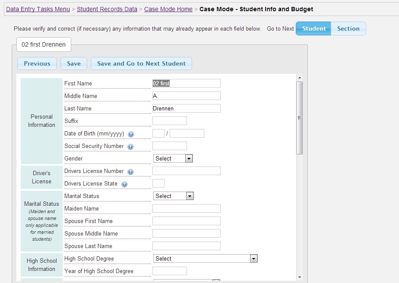399x283 pixels.
Task: Click scrollbar up arrow in form panel
Action: pyautogui.click(x=300, y=78)
